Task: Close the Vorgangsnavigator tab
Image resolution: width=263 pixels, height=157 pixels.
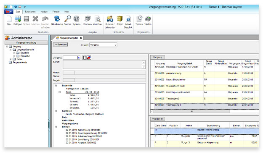Action: [x=81, y=38]
